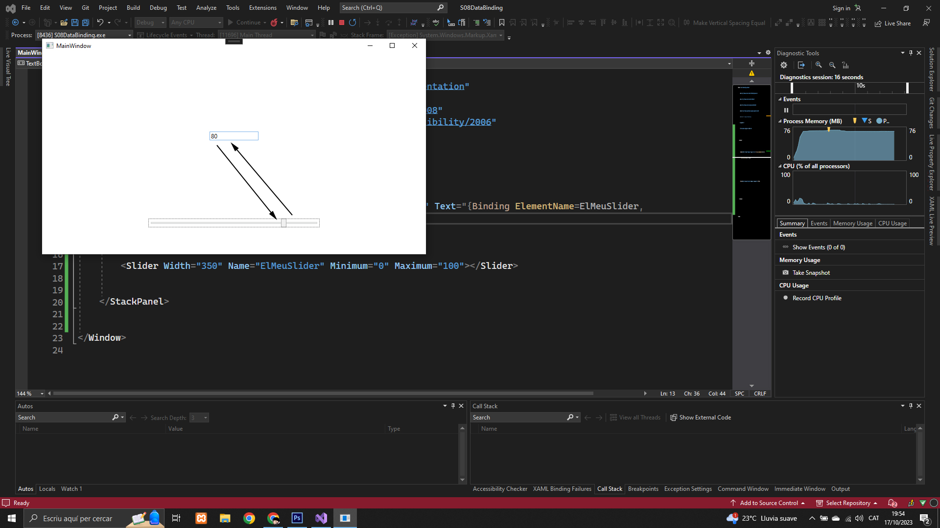Open the 144 % zoom level dropdown
Image resolution: width=940 pixels, height=528 pixels.
point(42,394)
